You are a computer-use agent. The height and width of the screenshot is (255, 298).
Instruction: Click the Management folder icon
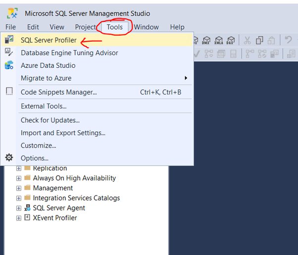[27, 188]
